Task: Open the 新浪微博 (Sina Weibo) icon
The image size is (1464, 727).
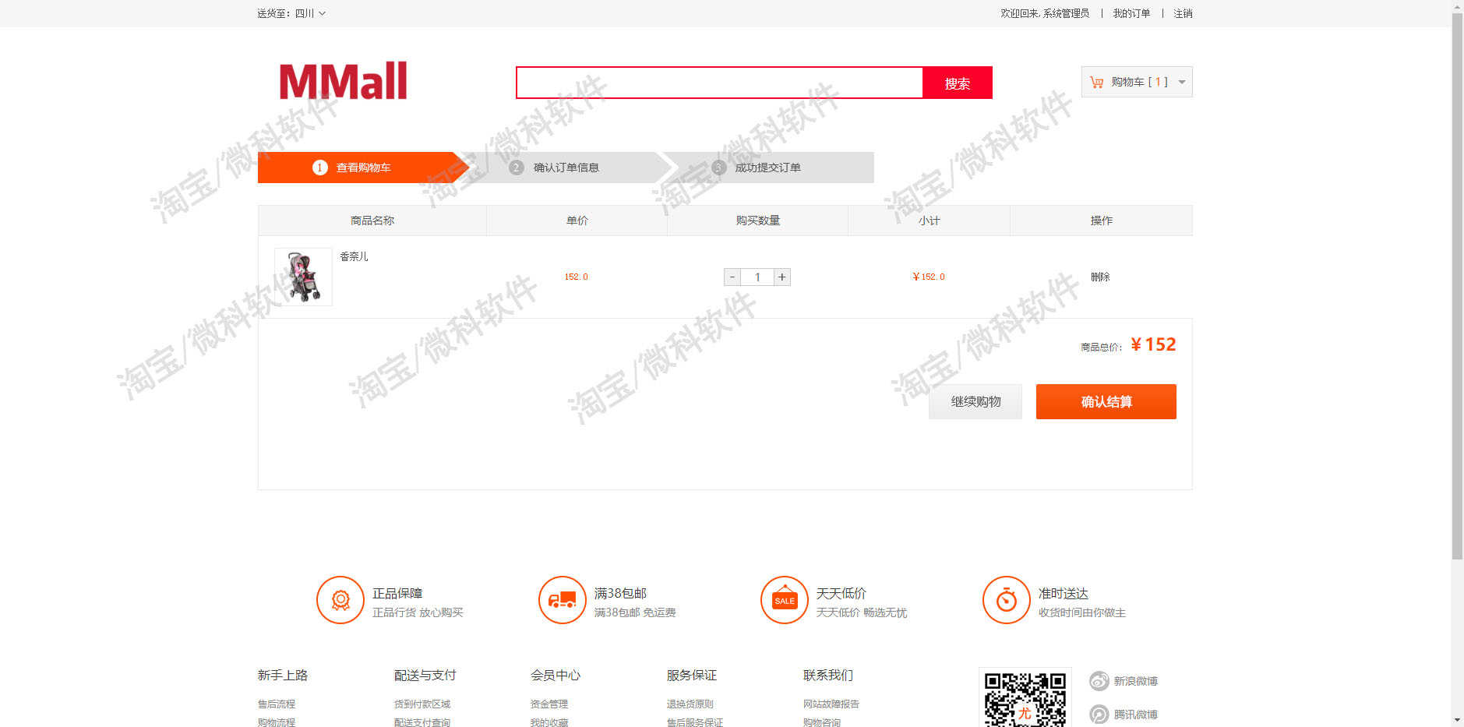Action: 1099,681
